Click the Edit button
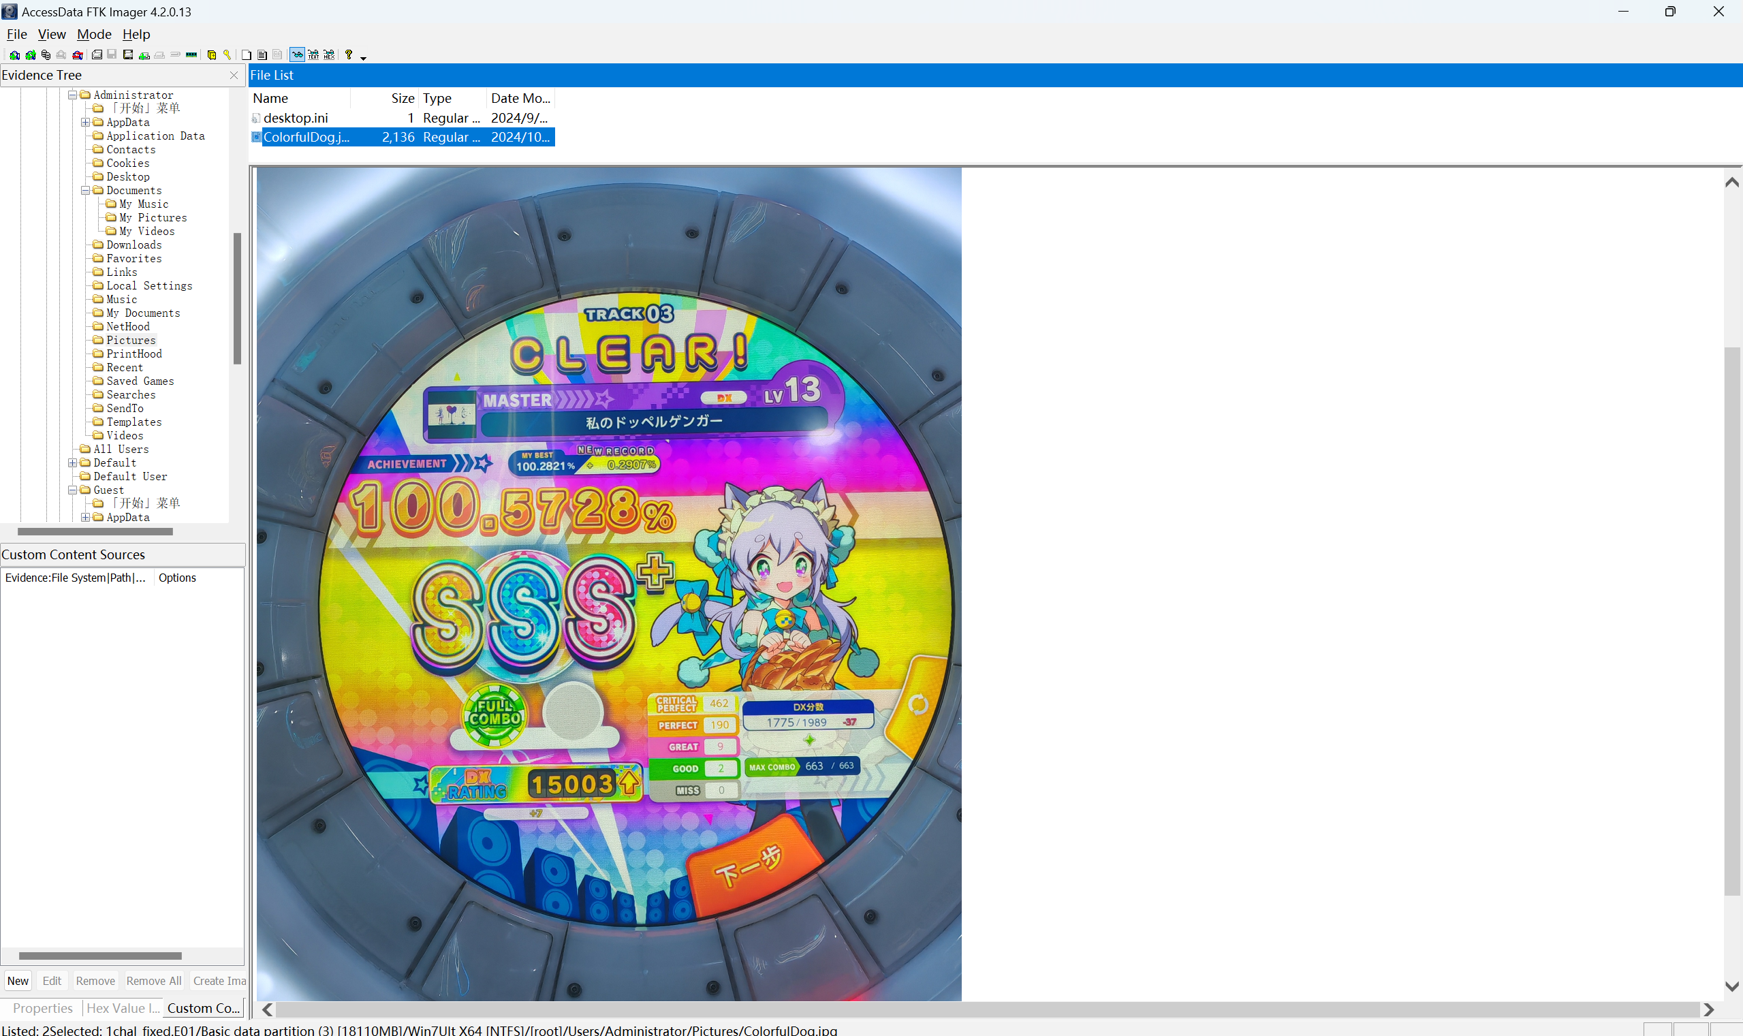Image resolution: width=1743 pixels, height=1036 pixels. pos(52,981)
